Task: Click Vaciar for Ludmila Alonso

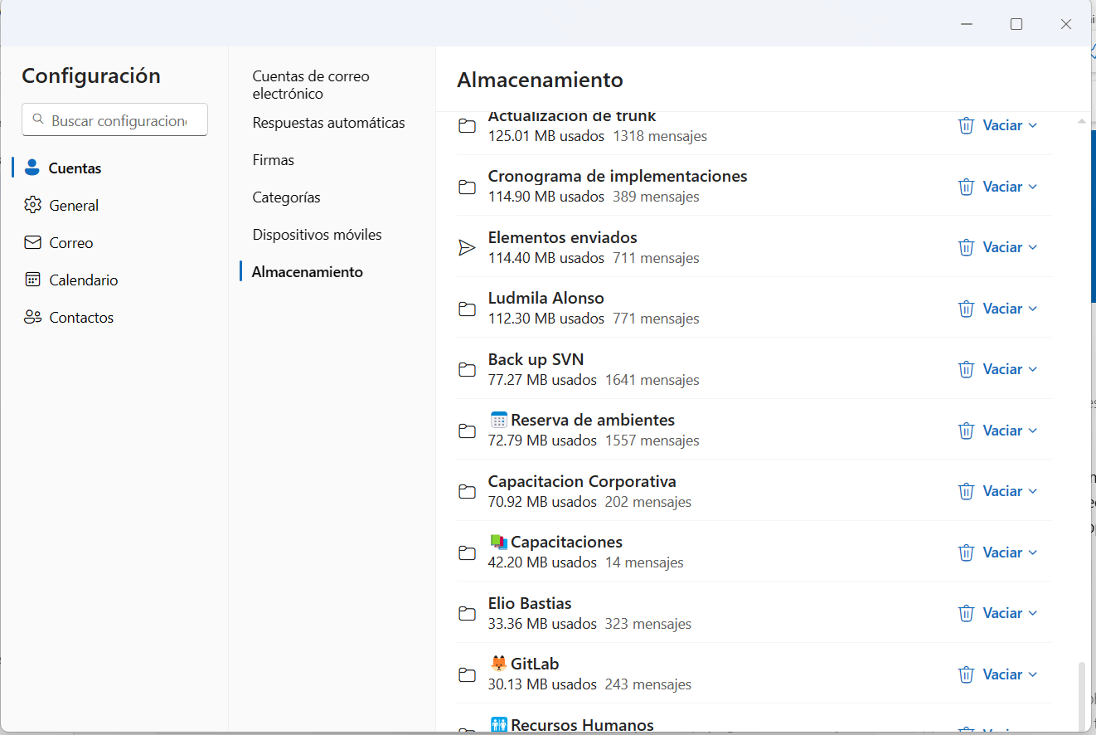Action: coord(1002,309)
